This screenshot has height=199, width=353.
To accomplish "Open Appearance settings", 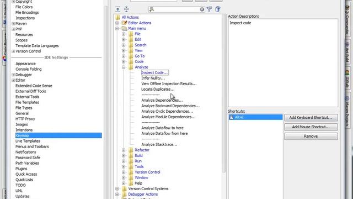I will point(25,64).
